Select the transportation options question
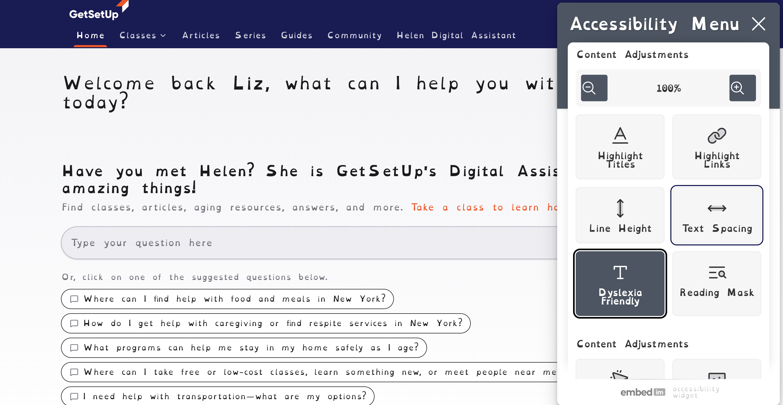This screenshot has height=405, width=783. 218,396
